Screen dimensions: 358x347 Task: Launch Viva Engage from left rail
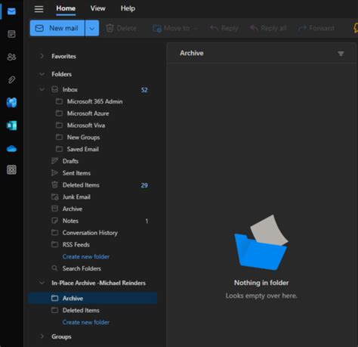(11, 103)
